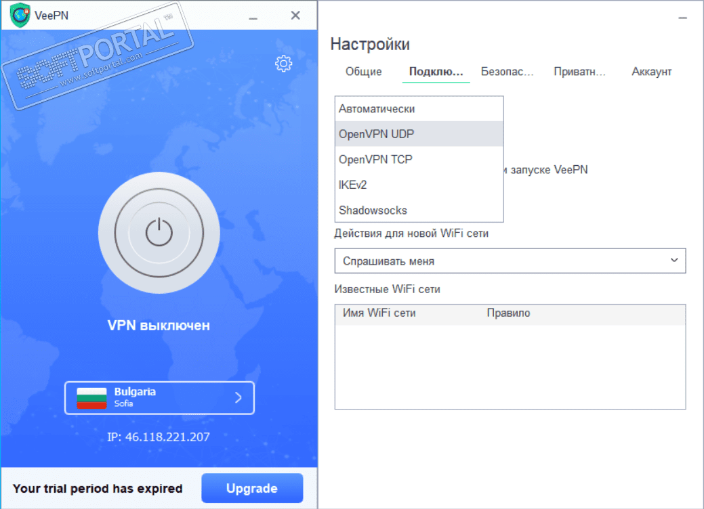This screenshot has width=704, height=509.
Task: Open the Приватн... tab
Action: point(579,72)
